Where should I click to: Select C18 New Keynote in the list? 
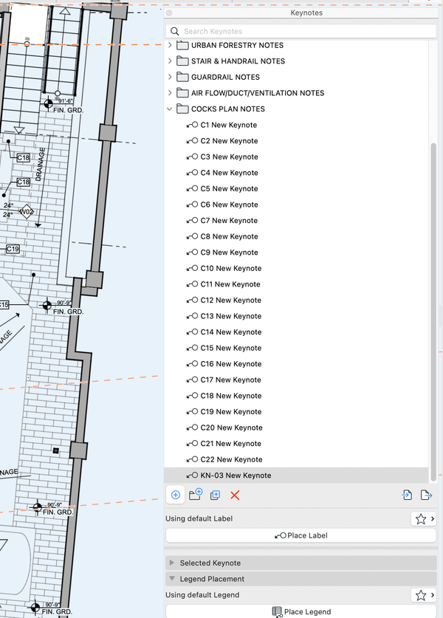(x=231, y=396)
